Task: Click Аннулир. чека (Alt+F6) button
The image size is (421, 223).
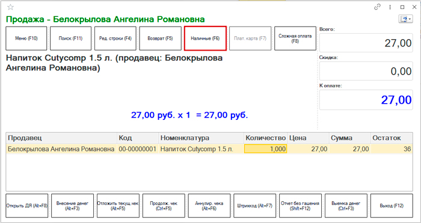Action: tap(209, 206)
